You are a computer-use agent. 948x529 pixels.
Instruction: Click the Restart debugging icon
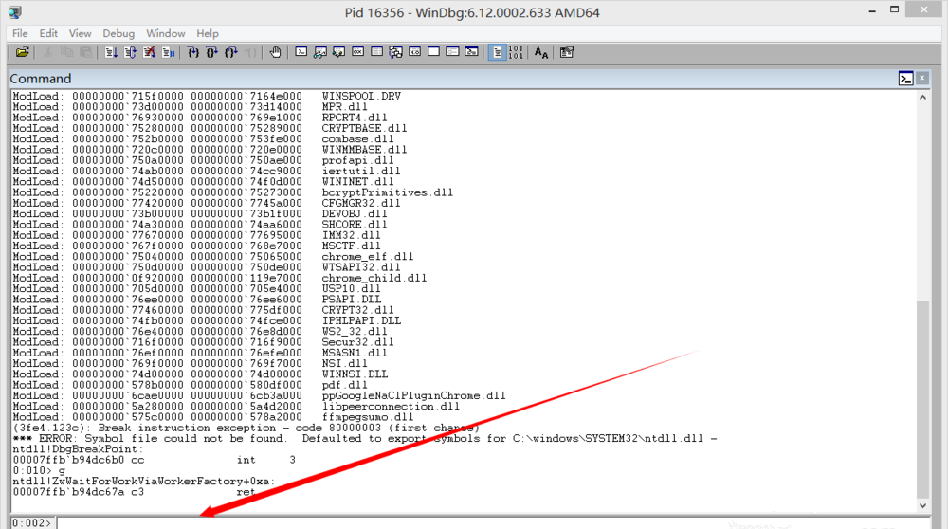coord(130,52)
